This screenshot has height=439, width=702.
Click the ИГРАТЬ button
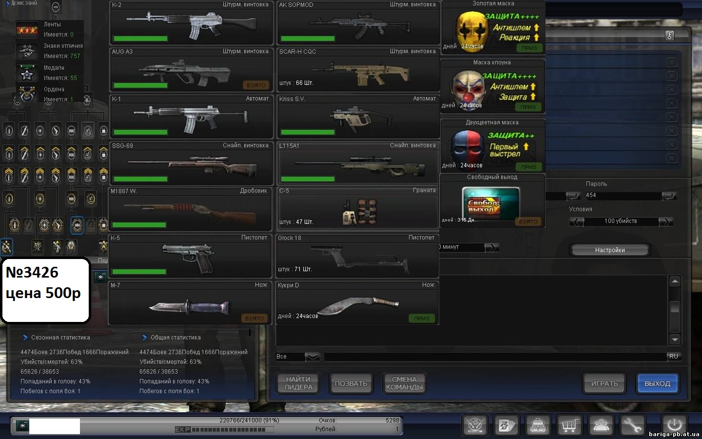(x=604, y=383)
